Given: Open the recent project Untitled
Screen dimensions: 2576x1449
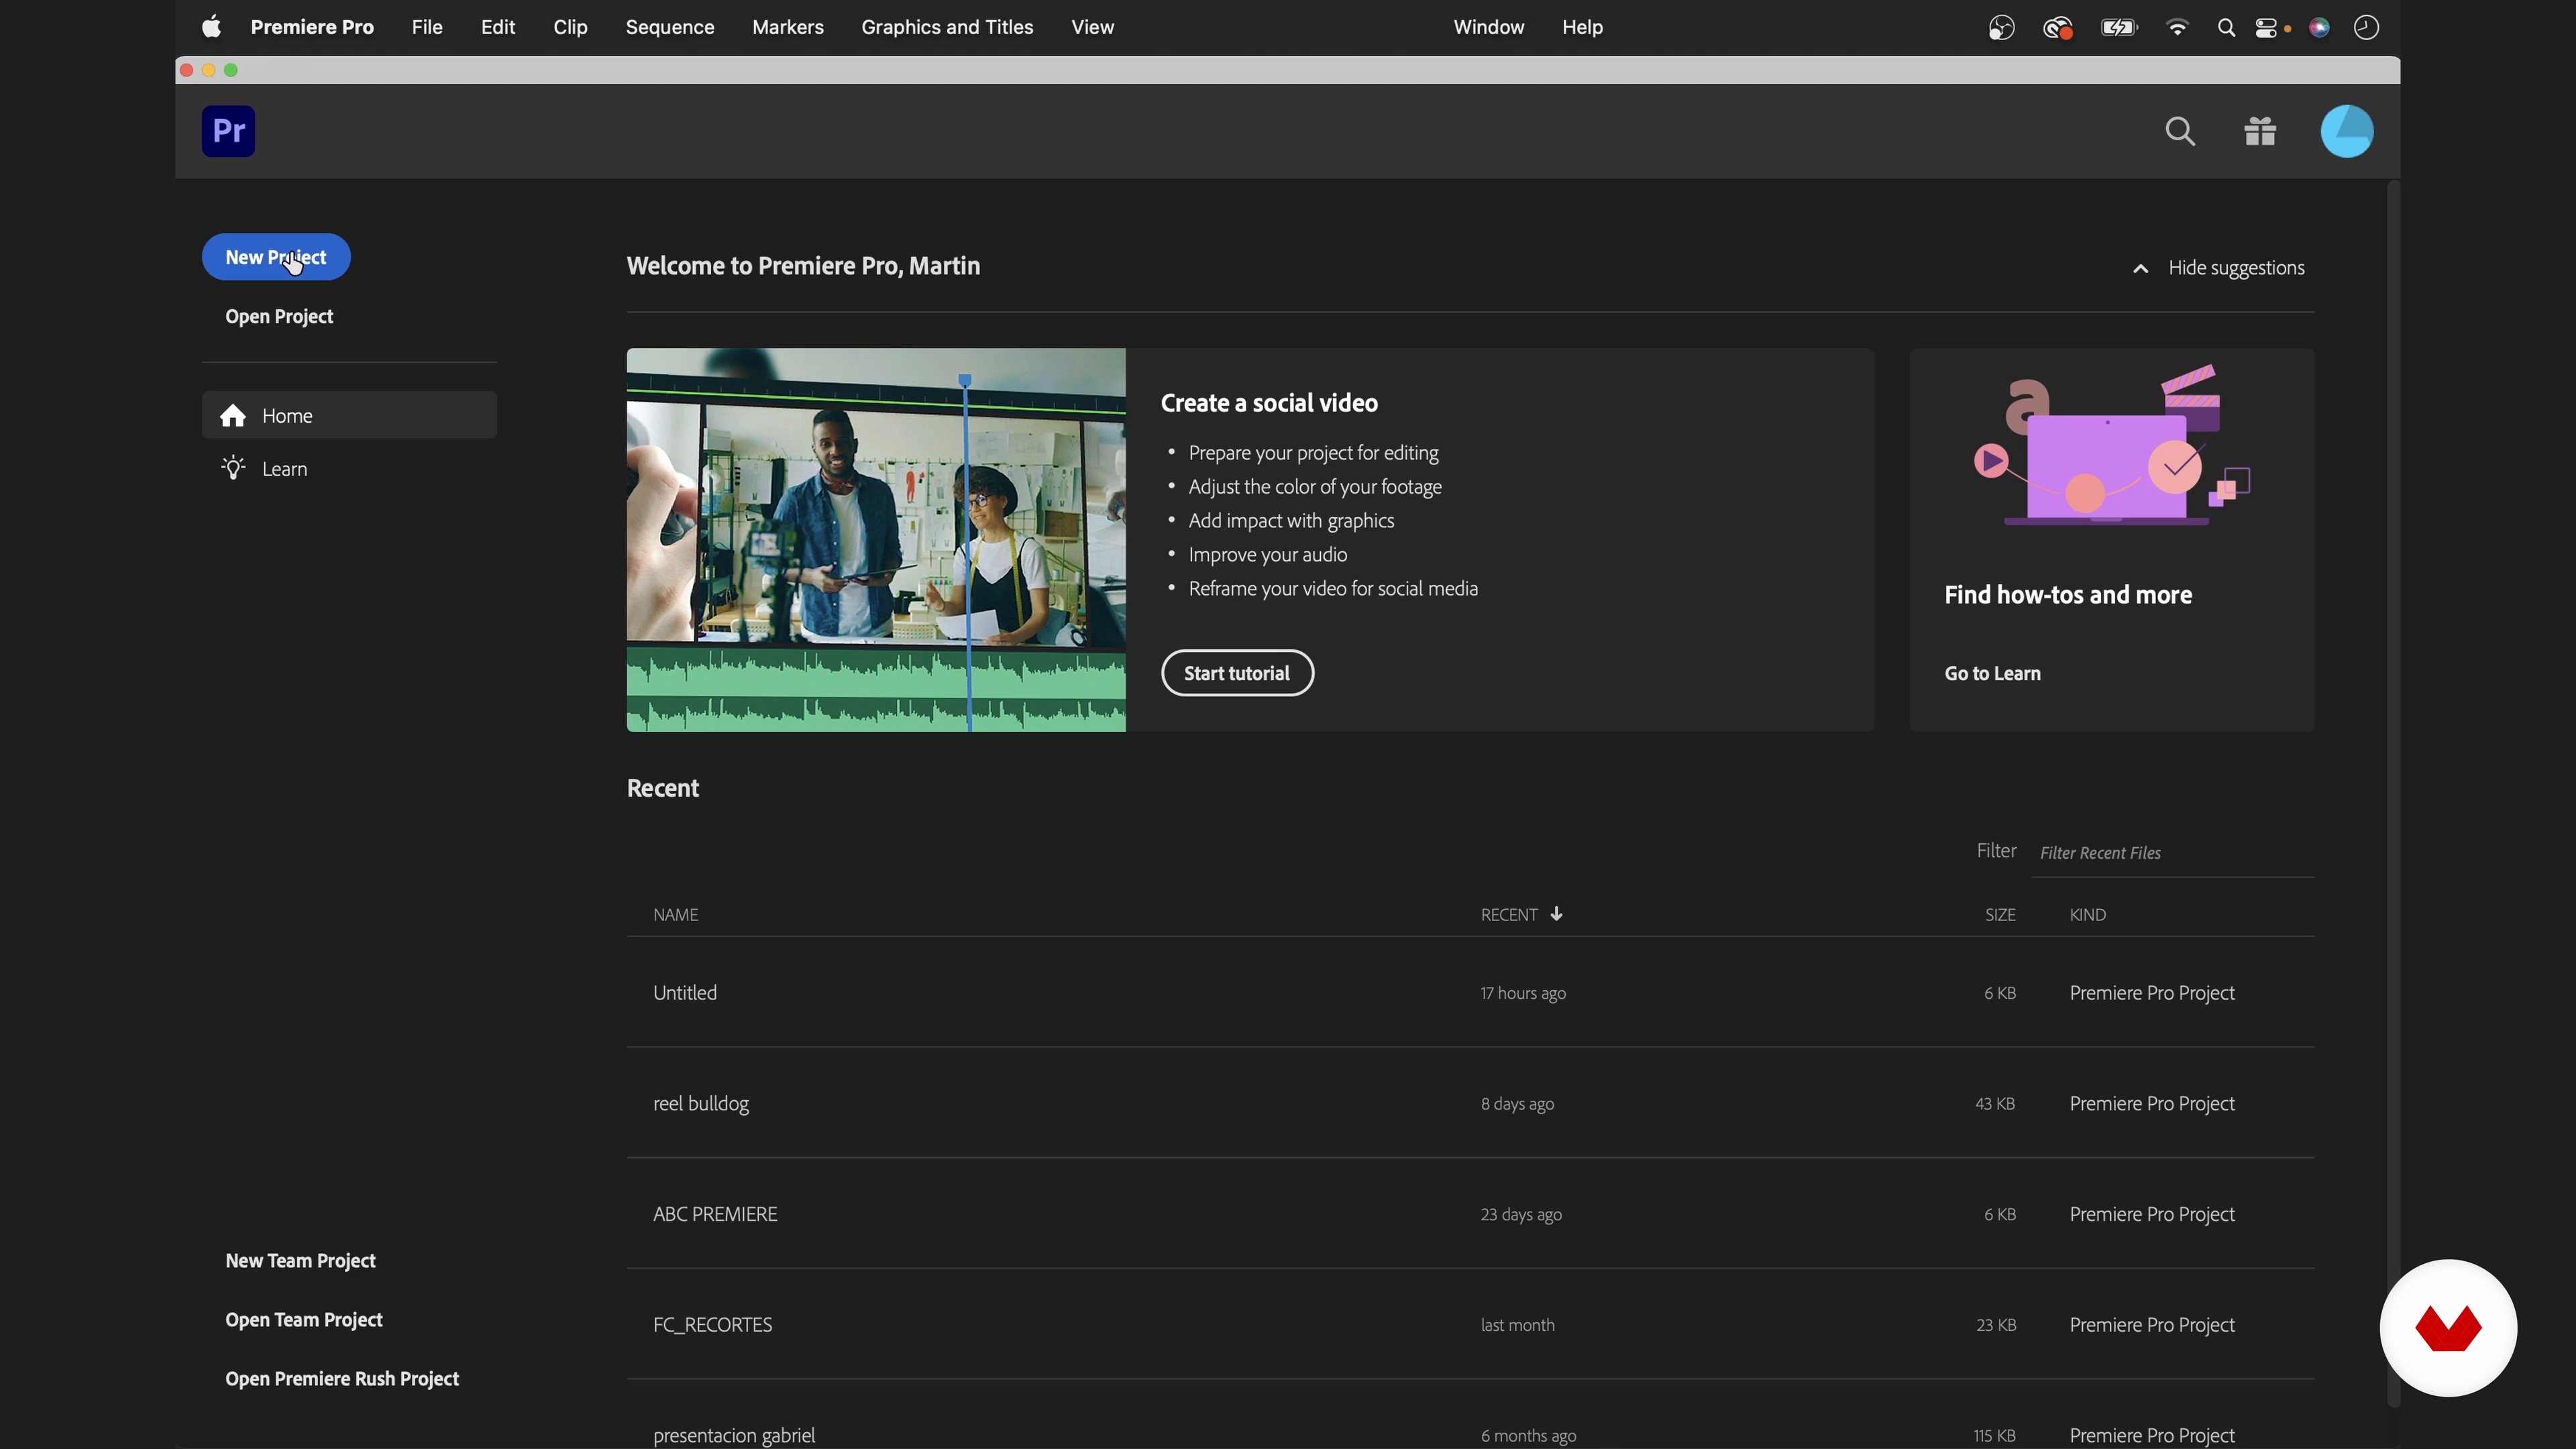Looking at the screenshot, I should pyautogui.click(x=684, y=992).
